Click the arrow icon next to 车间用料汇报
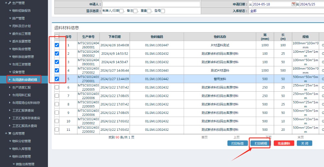Image resolution: width=324 pixels, height=167 pixels. coord(10,95)
